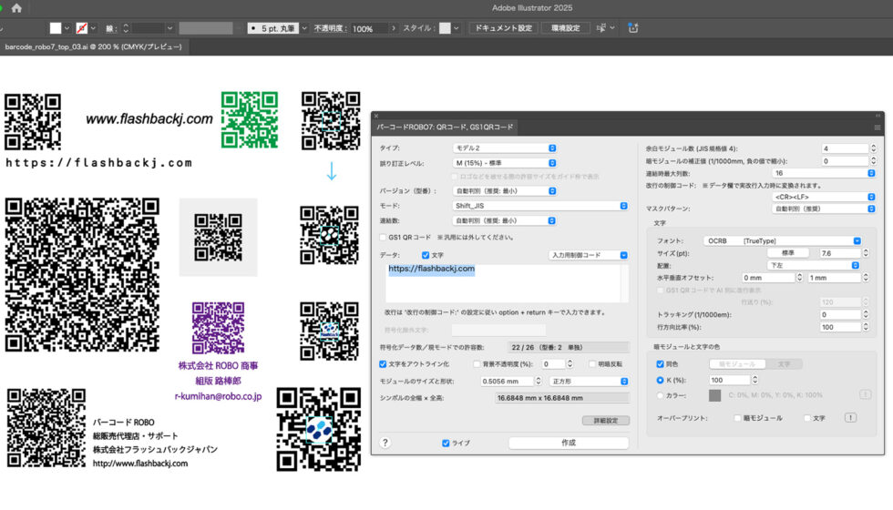Click the オーバープリント warning icon

tap(850, 418)
